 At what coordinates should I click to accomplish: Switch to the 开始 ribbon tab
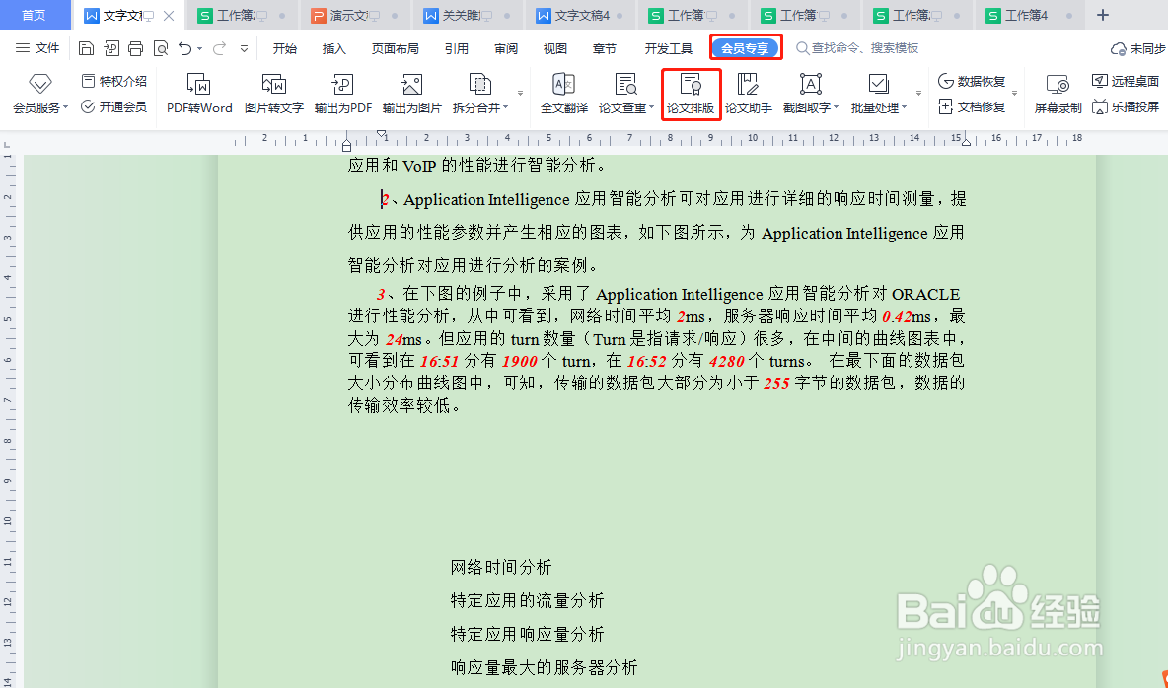(x=284, y=48)
